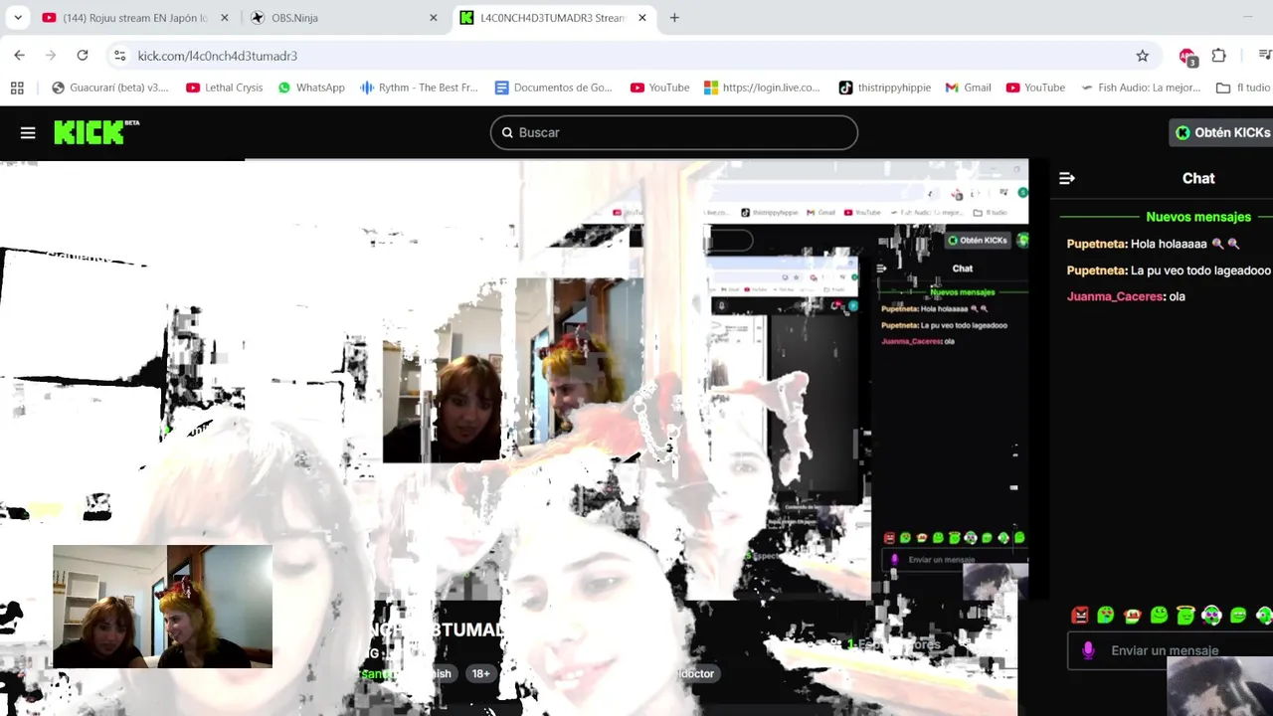1273x716 pixels.
Task: Reload the page
Action: (x=83, y=56)
